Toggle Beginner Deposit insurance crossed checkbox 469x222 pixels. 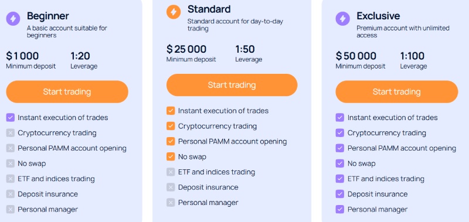coord(11,194)
